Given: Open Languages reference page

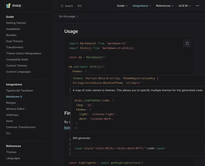Looking at the screenshot, I should tap(13, 158).
